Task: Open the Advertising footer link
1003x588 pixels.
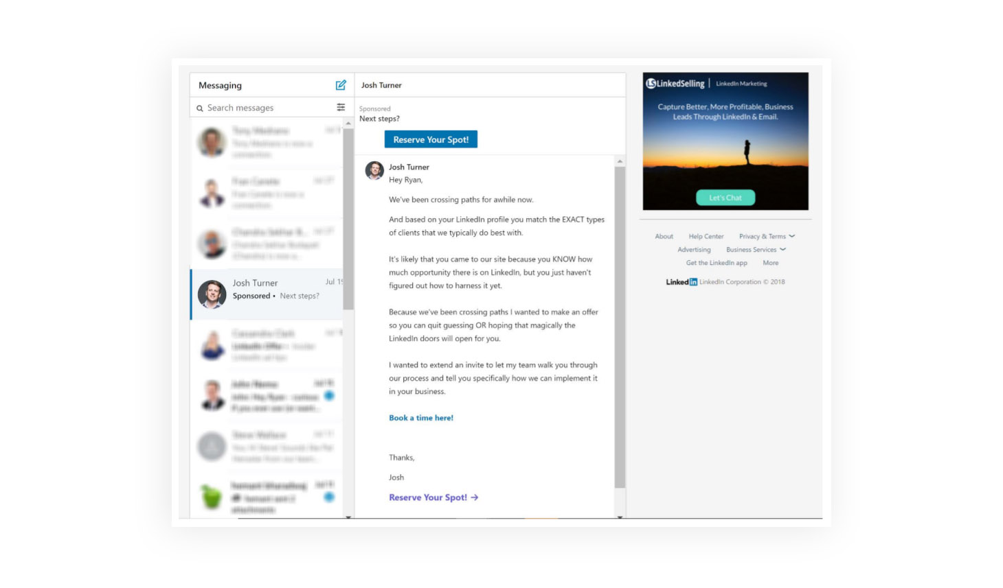Action: [x=694, y=250]
